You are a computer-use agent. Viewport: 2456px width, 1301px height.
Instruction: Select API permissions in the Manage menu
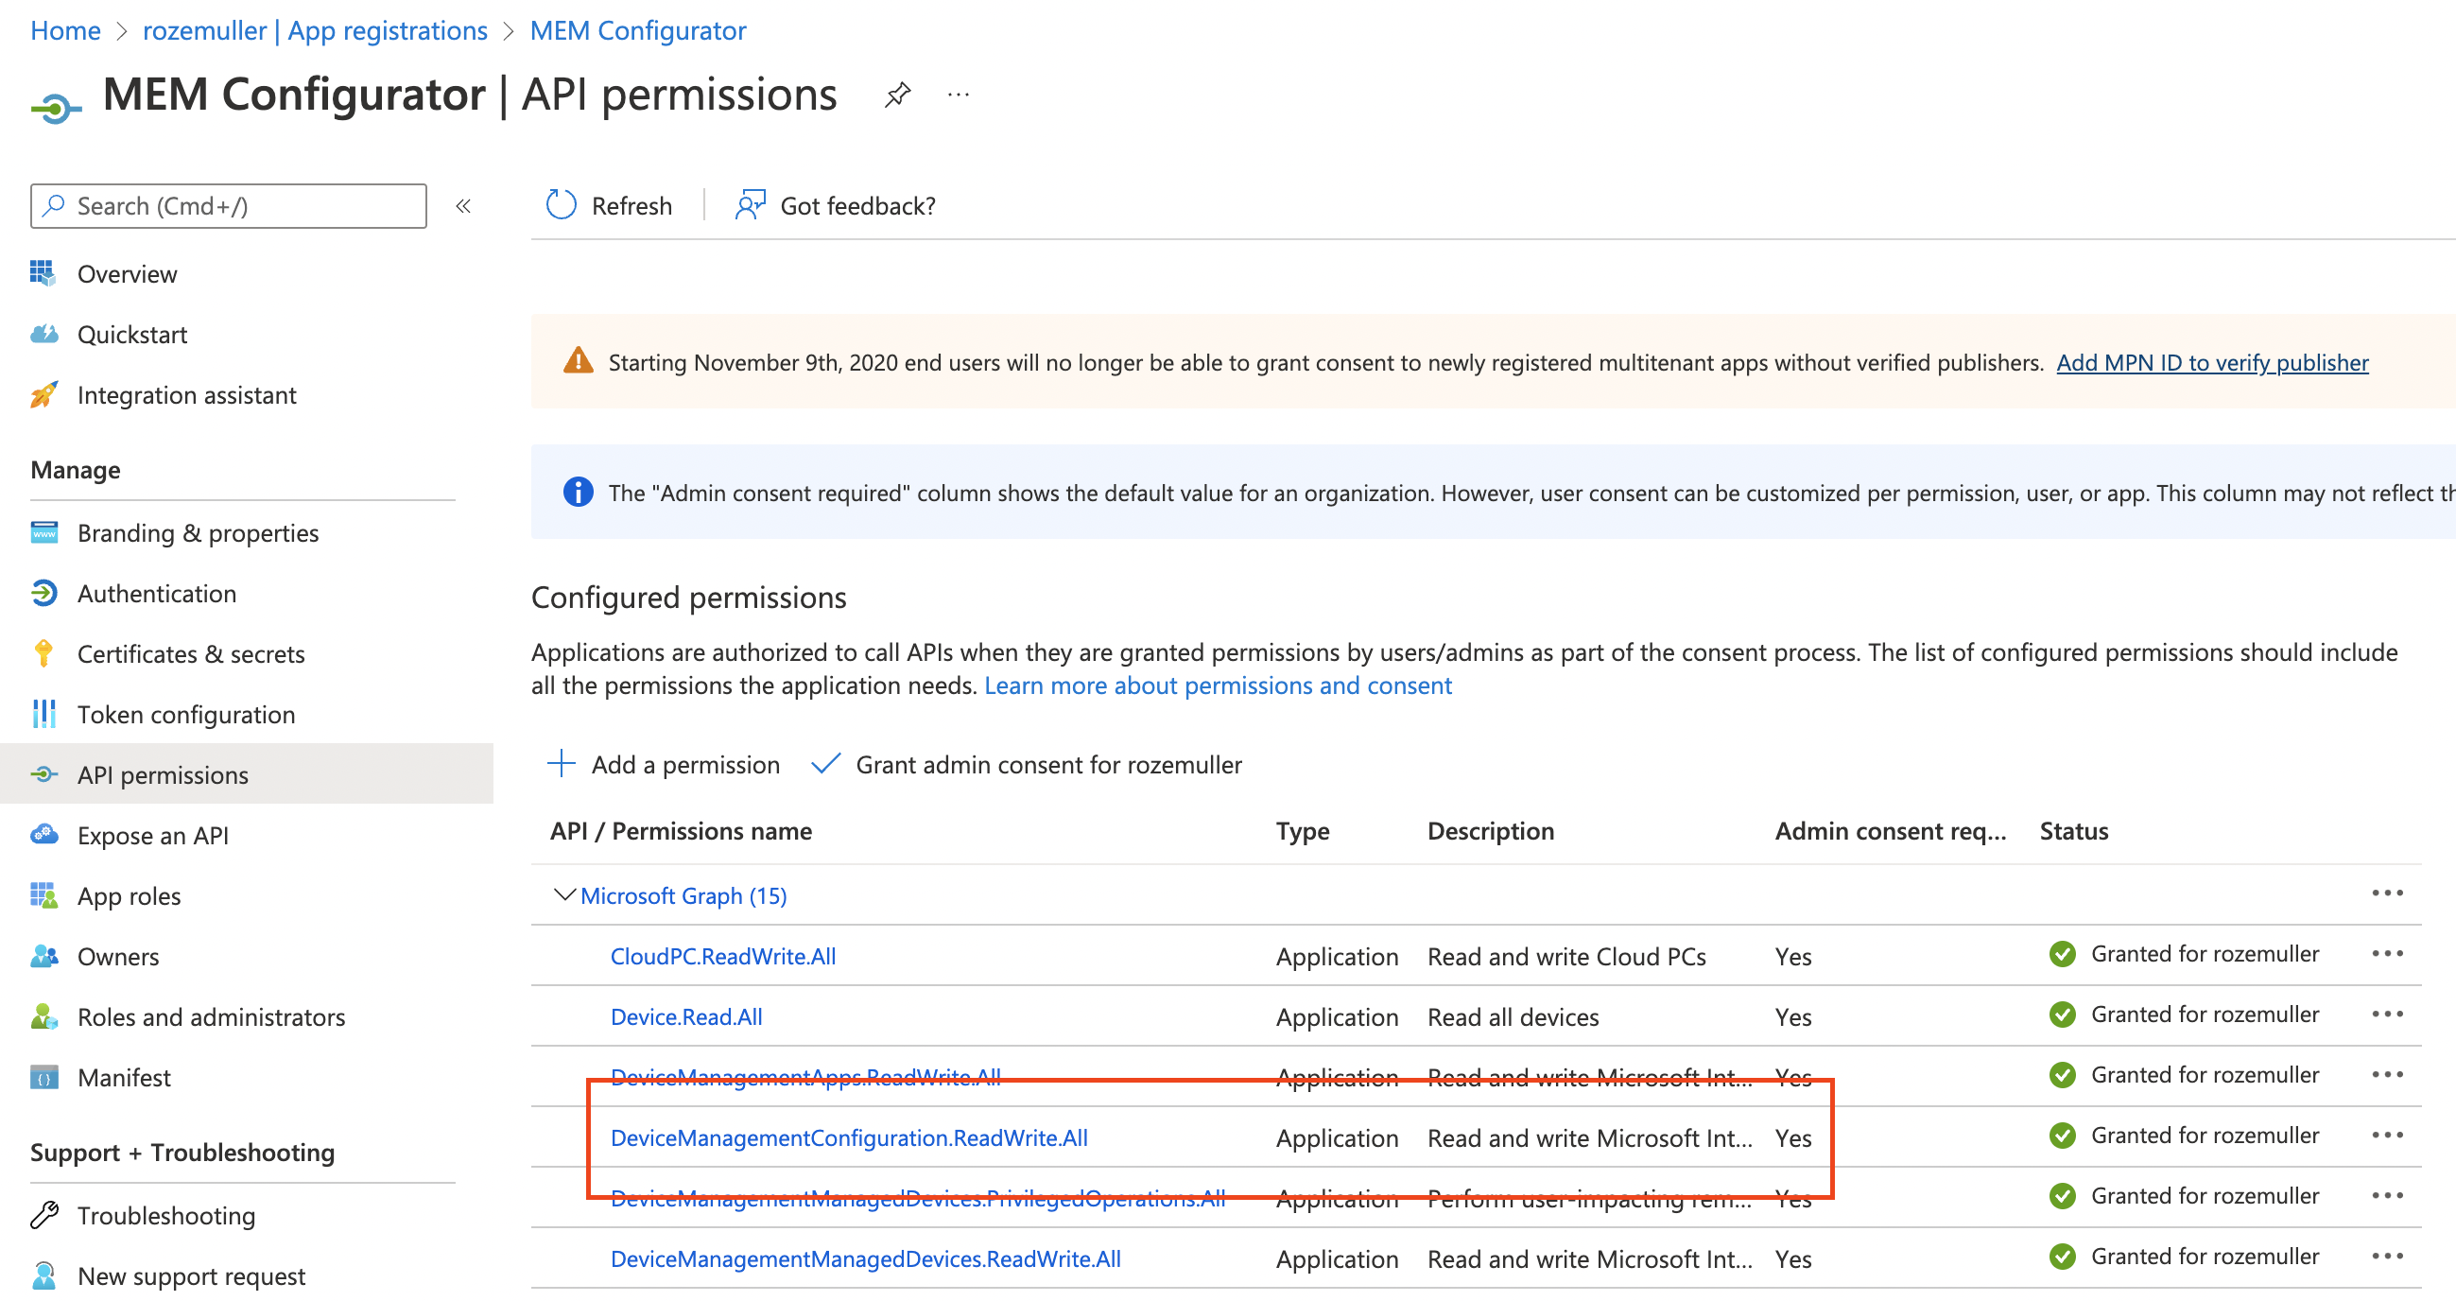[x=163, y=774]
